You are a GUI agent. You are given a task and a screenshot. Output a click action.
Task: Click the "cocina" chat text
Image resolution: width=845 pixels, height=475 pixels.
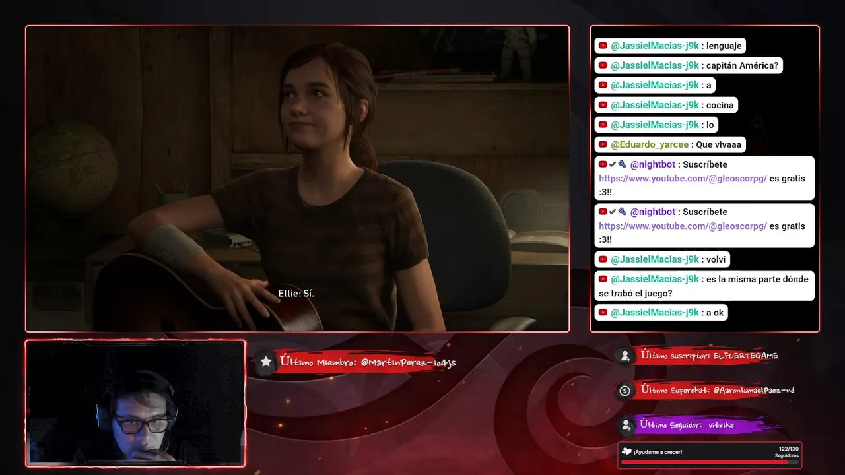click(720, 105)
